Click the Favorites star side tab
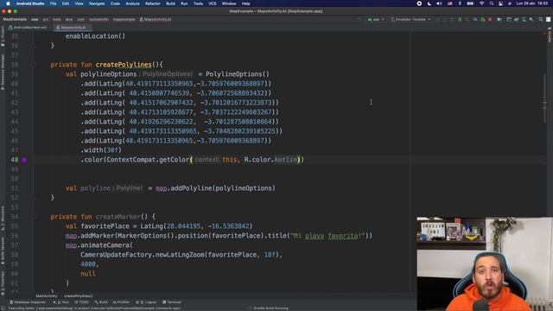Screen dimensions: 553x311 [x=3, y=283]
